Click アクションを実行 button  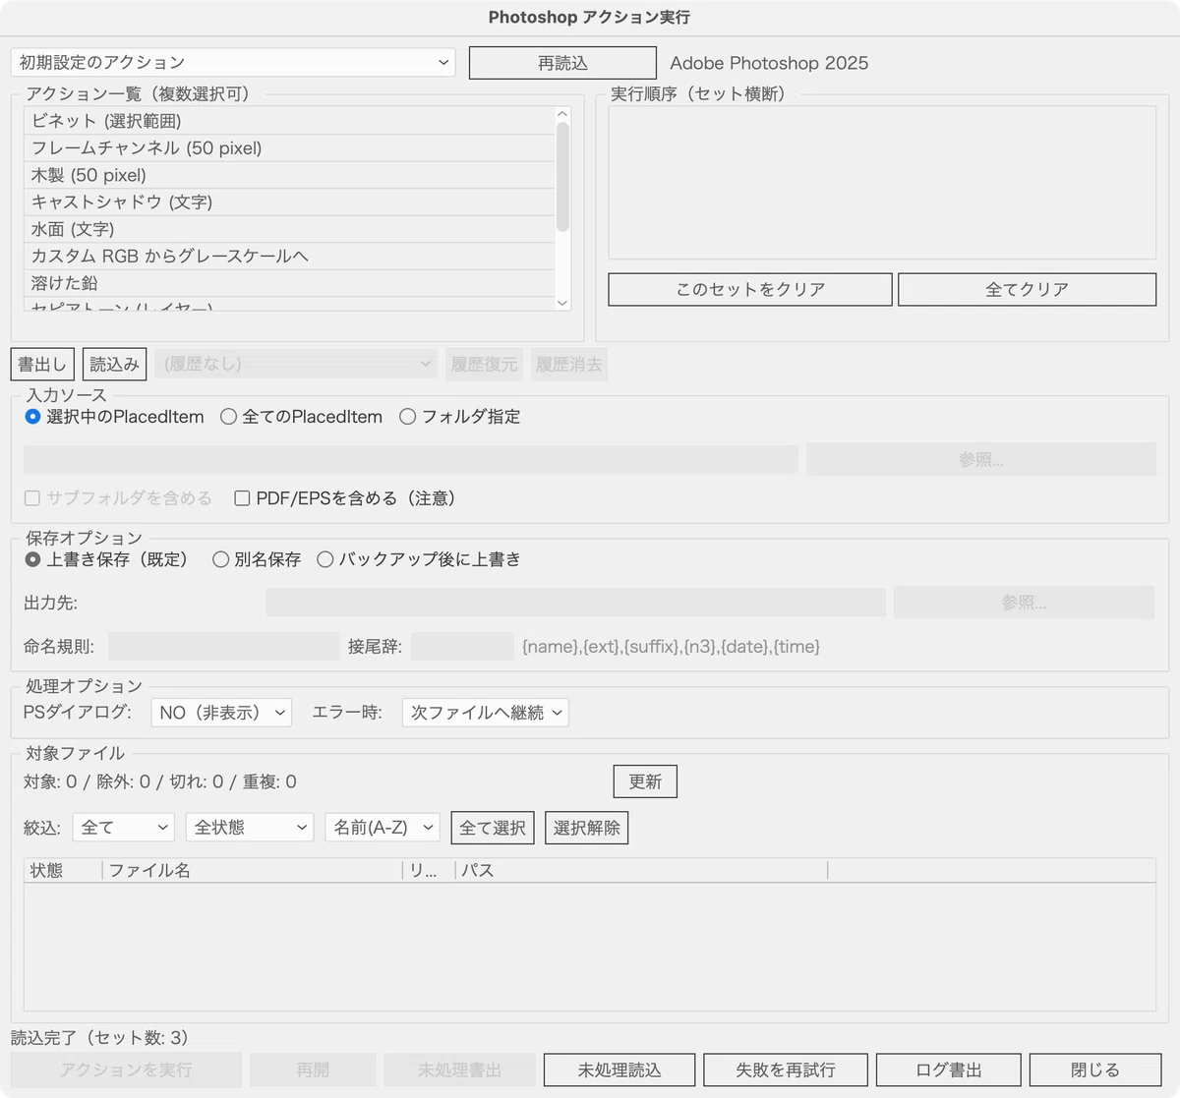point(126,1069)
